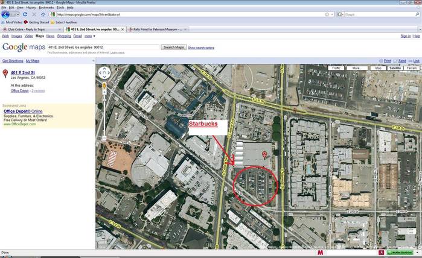
Task: Expand the 'more' Google services dropdown
Action: click(x=90, y=36)
